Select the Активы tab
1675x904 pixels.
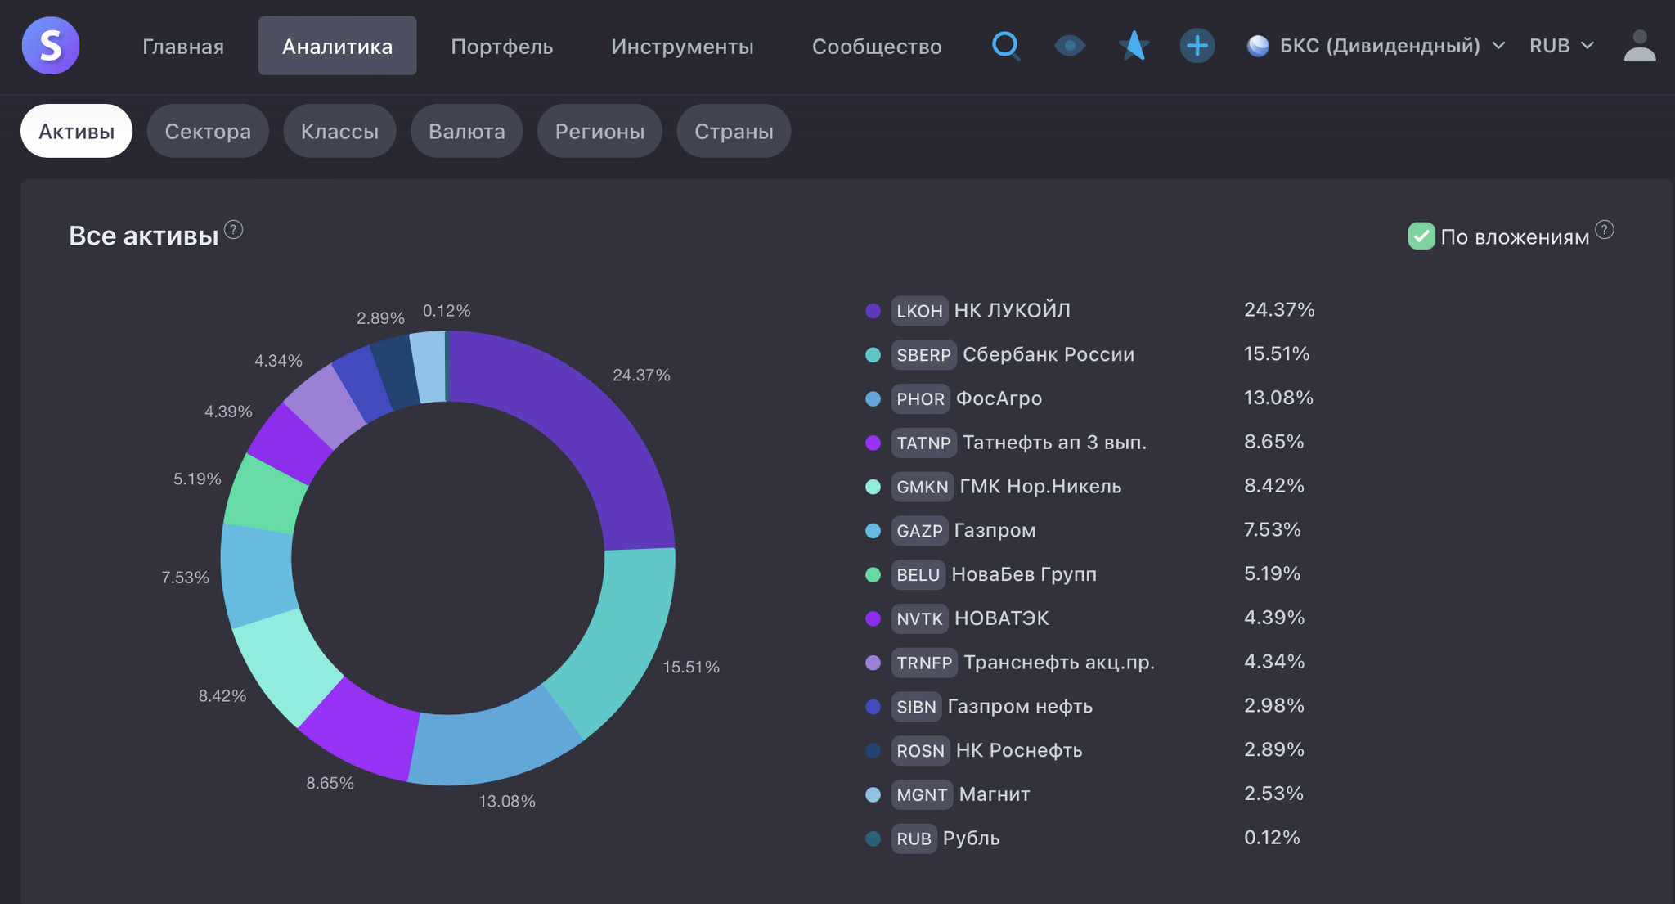(76, 131)
